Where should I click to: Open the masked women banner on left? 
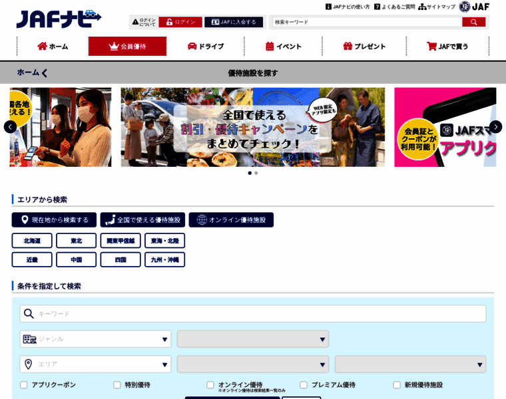(x=61, y=127)
